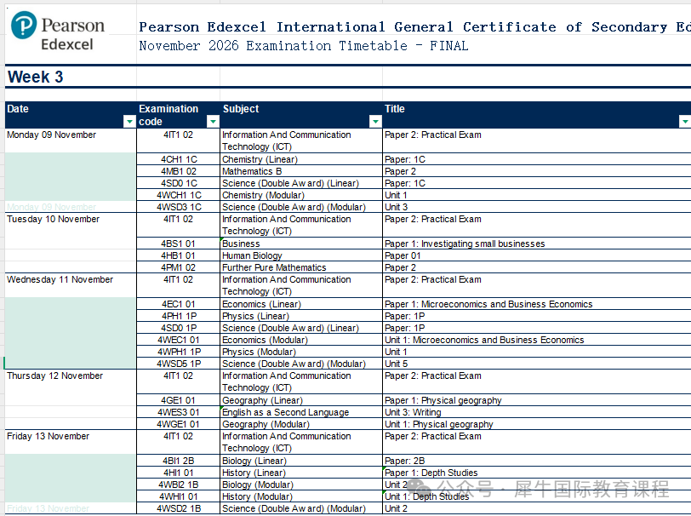Click exam code 4WHI1 01
The width and height of the screenshot is (691, 516).
pos(179,496)
